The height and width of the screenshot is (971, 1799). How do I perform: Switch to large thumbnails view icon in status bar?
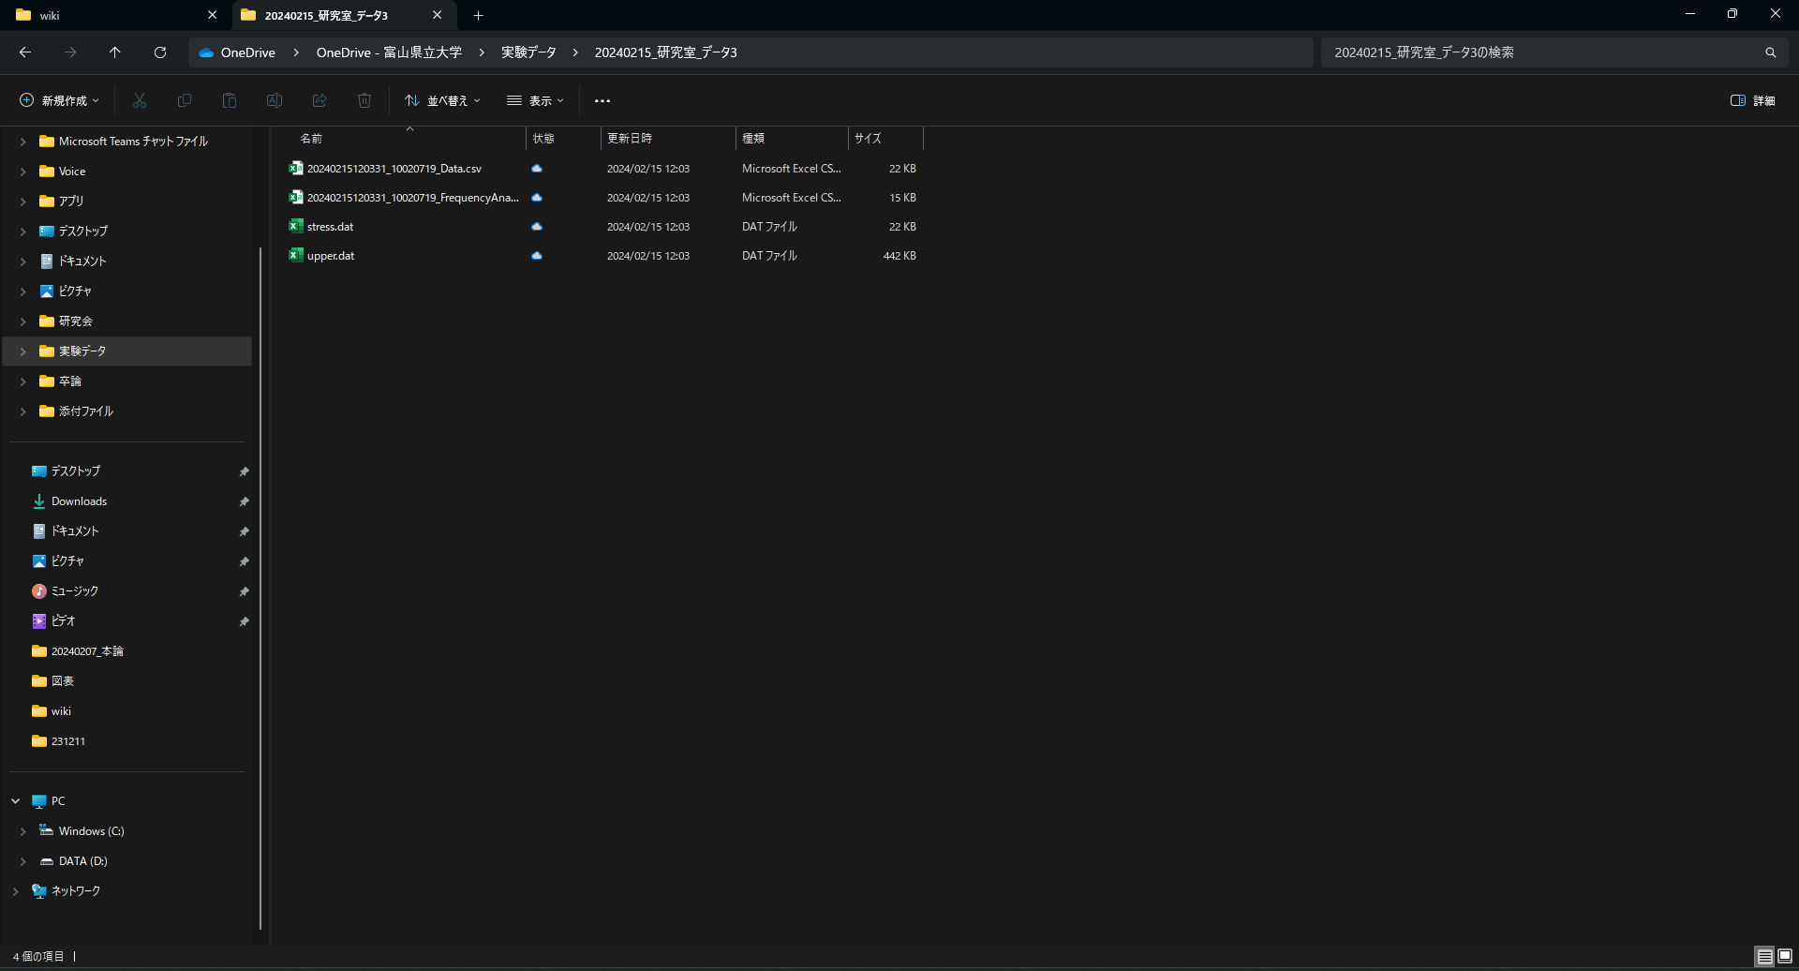coord(1785,956)
